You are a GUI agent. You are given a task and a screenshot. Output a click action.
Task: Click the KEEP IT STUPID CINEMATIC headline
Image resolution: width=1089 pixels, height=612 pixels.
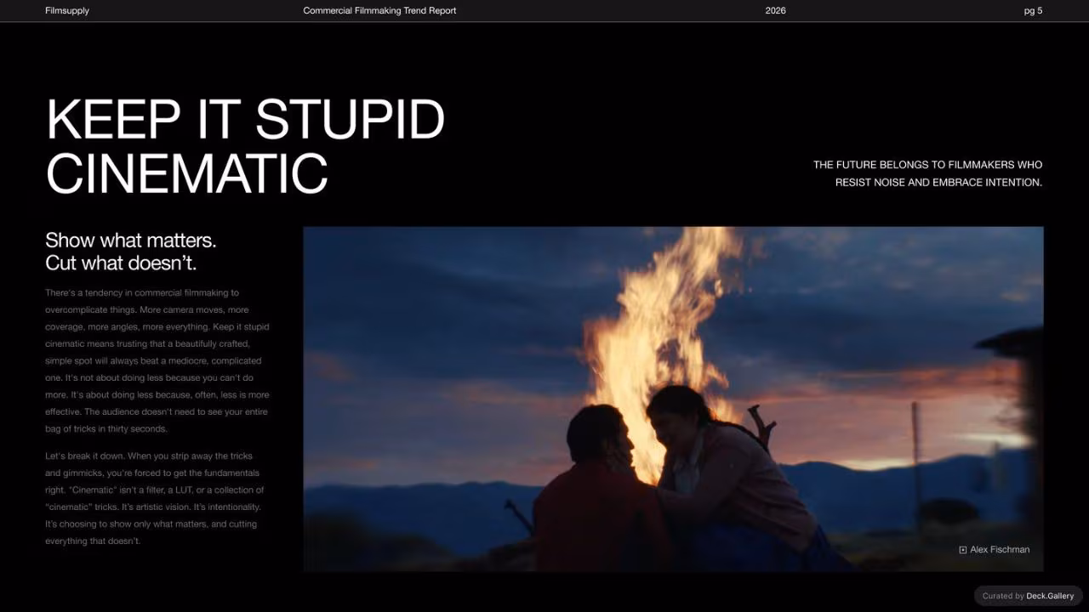click(x=245, y=146)
